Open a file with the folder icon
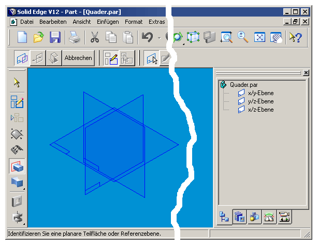Image resolution: width=318 pixels, height=245 pixels. pyautogui.click(x=38, y=37)
